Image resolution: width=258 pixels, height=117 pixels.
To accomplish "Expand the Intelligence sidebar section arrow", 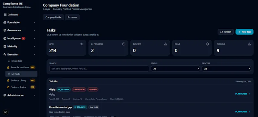I will coord(35,38).
